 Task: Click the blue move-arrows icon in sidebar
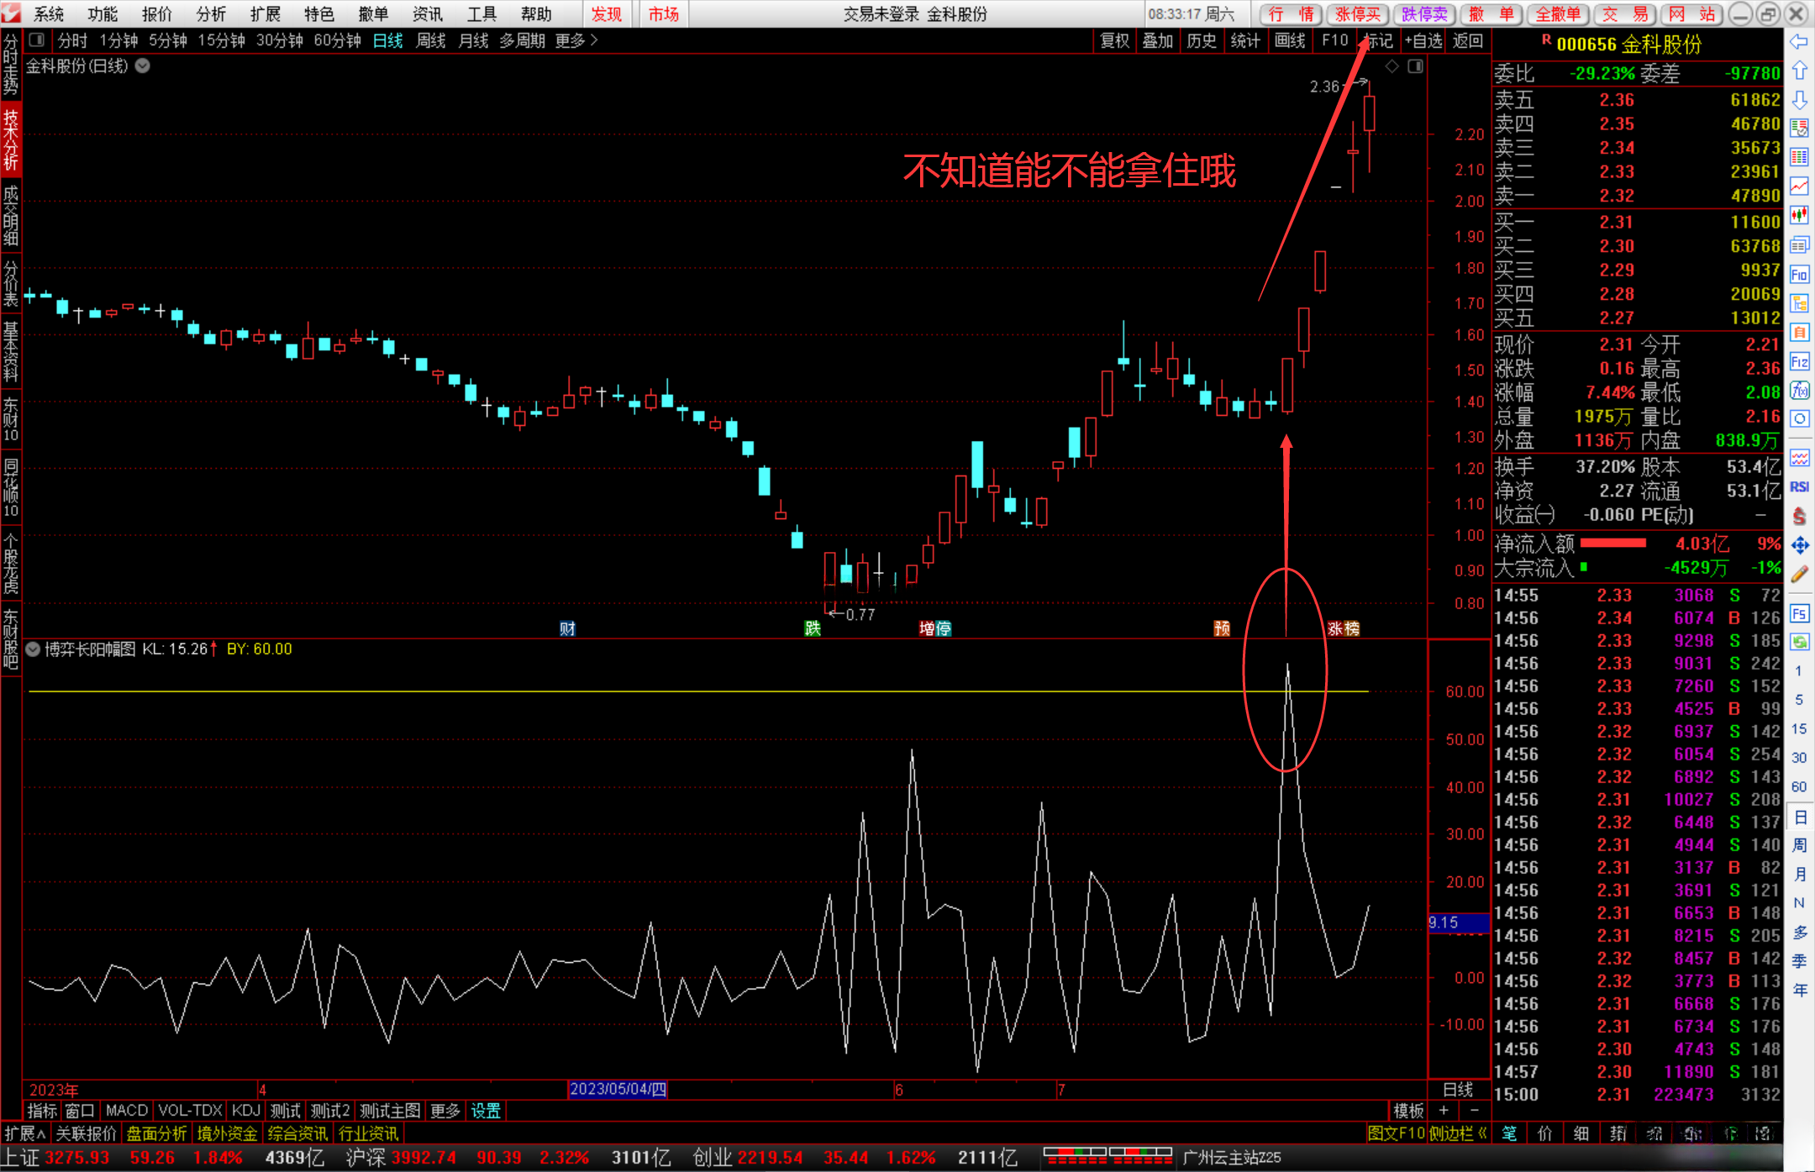[x=1799, y=545]
